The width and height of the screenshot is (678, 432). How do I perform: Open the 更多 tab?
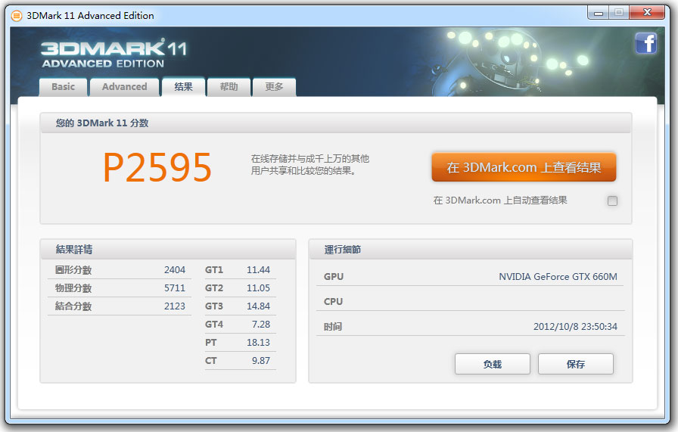click(274, 87)
